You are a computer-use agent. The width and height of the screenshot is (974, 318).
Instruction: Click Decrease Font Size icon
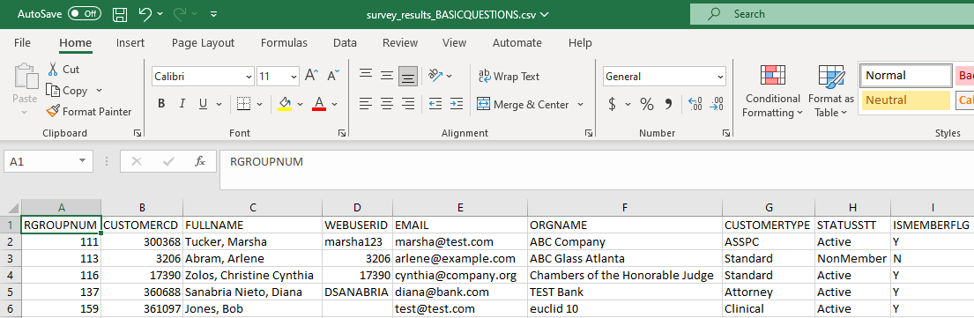pyautogui.click(x=332, y=76)
